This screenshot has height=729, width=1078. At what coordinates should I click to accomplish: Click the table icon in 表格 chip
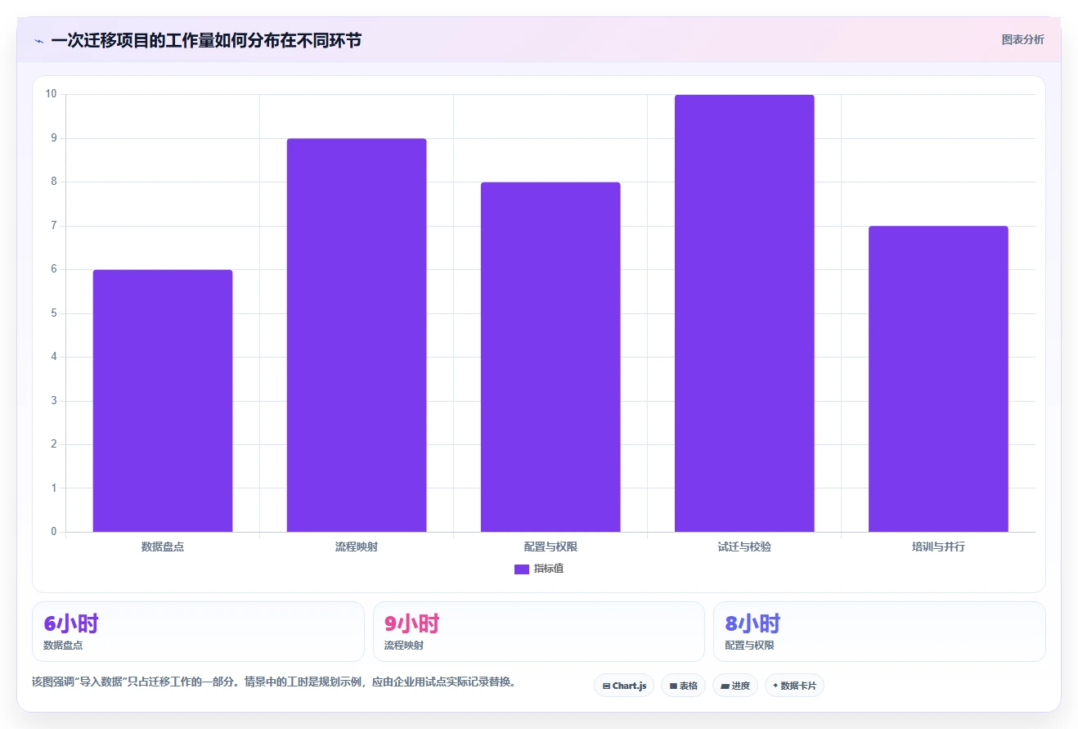point(673,686)
